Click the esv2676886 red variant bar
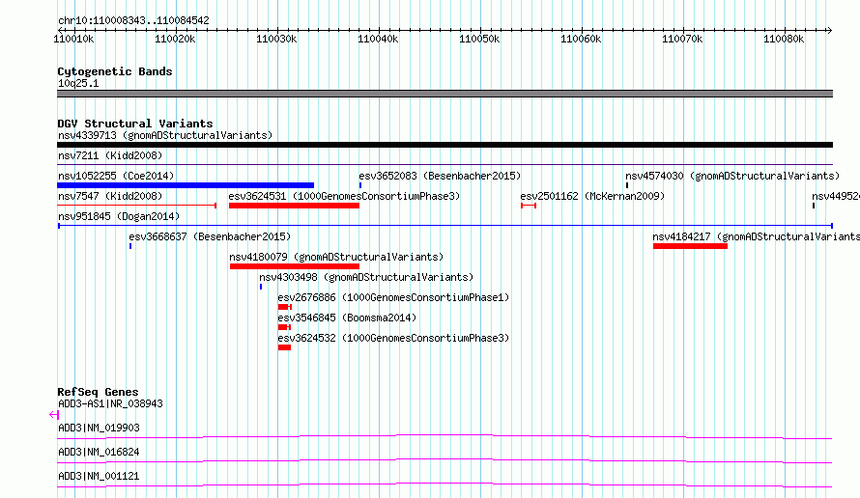Viewport: 860px width, 498px height. coord(285,307)
